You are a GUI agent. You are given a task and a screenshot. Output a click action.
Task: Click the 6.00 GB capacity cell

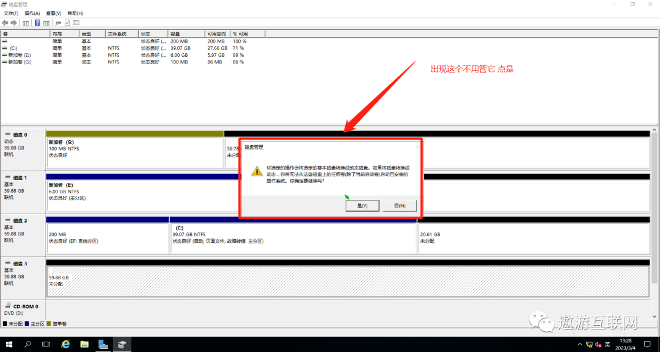click(x=179, y=55)
